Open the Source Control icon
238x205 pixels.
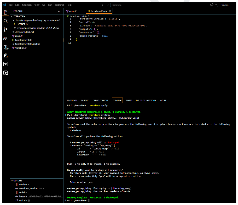pyautogui.click(x=5, y=30)
